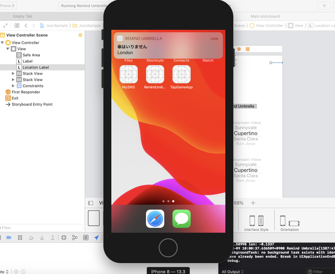Click Exit icon in scene dock
335x274 pixels.
(248, 49)
